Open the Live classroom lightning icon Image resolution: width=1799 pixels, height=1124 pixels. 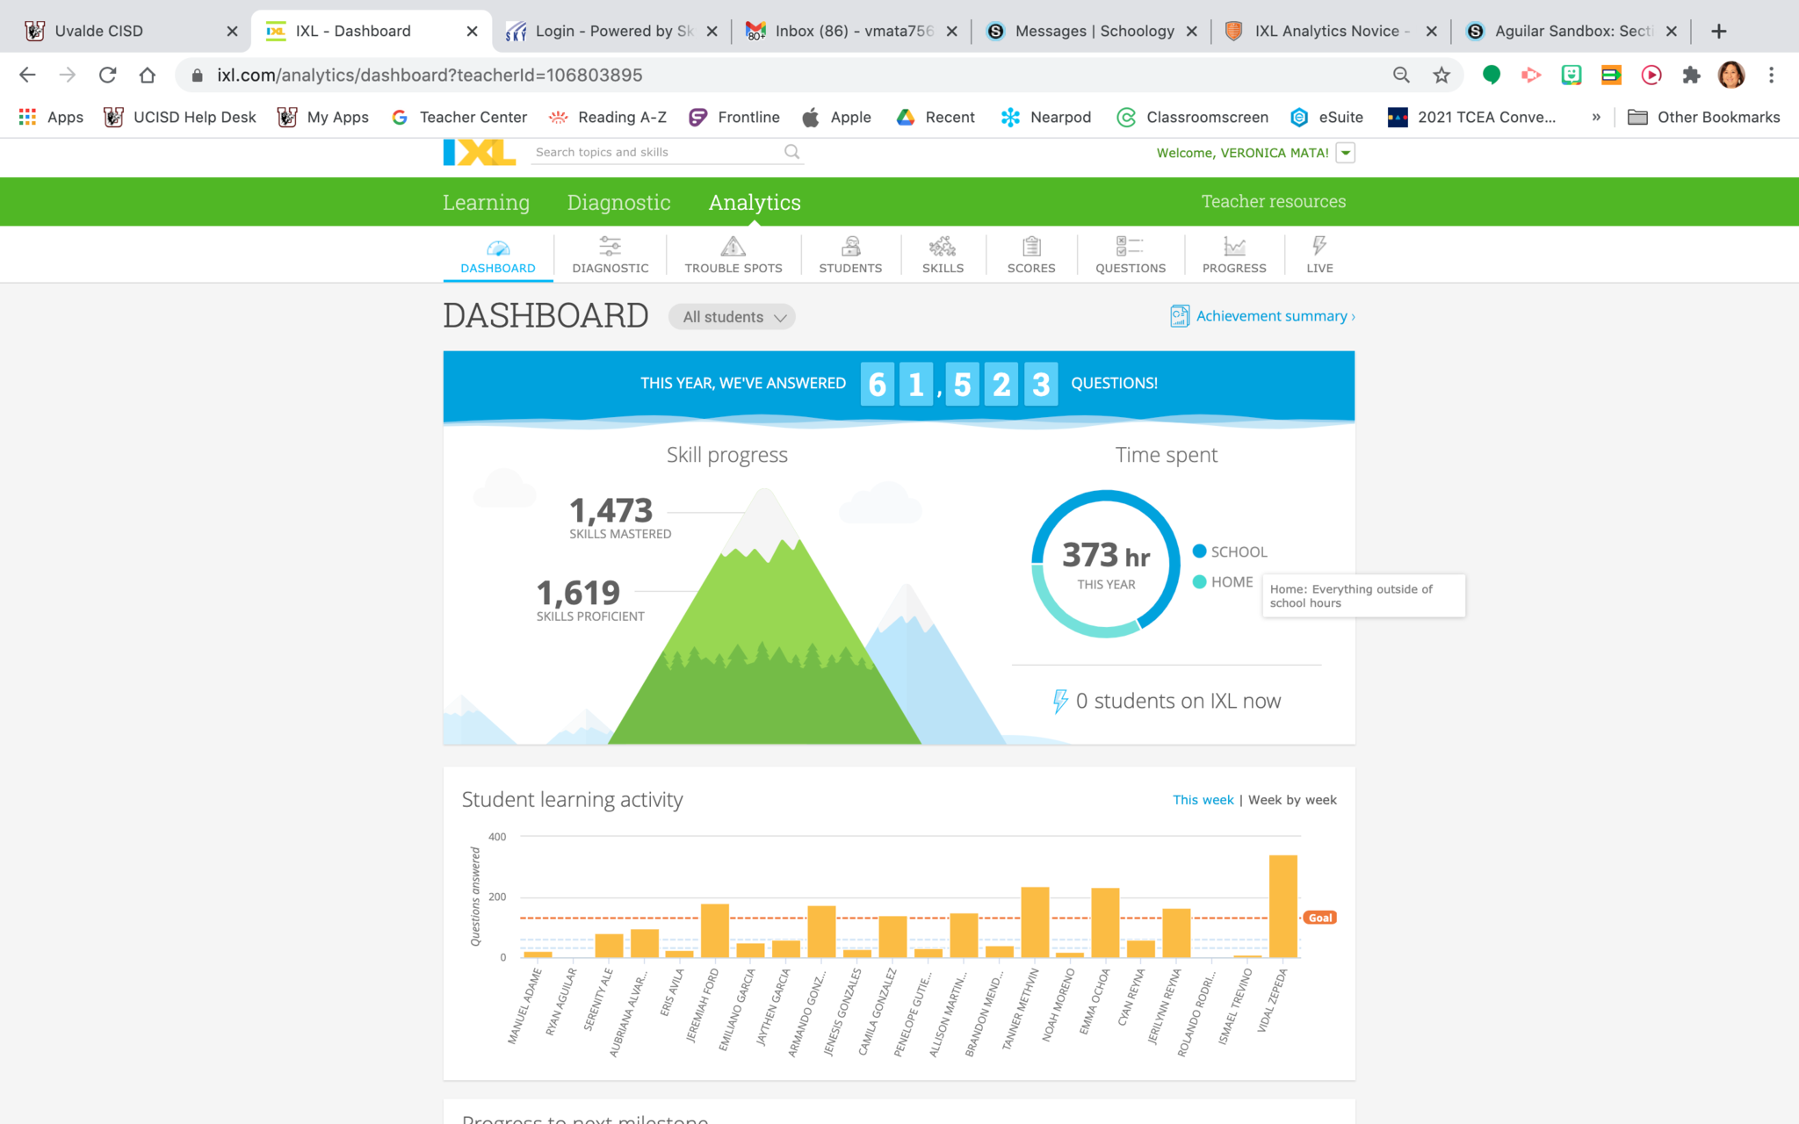(x=1319, y=247)
